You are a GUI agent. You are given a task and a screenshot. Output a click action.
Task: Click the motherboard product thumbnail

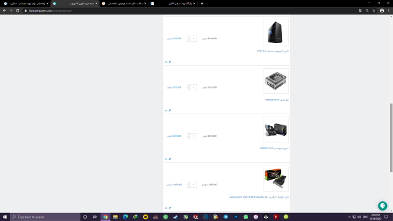pos(276,130)
